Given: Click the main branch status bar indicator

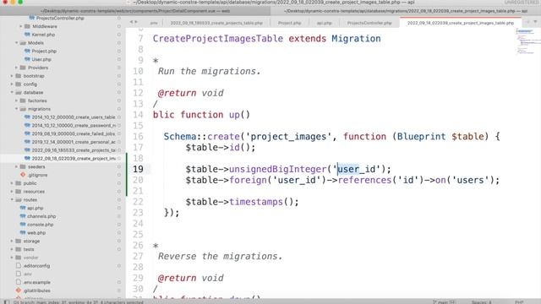Looking at the screenshot, I should point(445,302).
